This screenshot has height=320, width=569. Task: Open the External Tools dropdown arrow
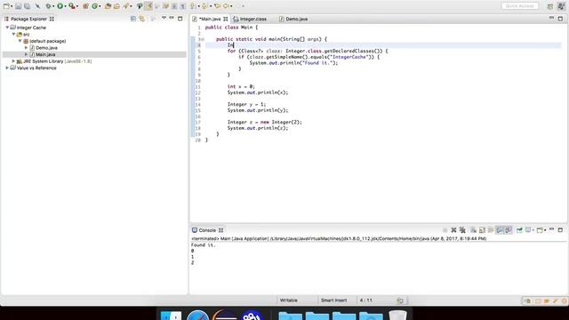click(77, 6)
